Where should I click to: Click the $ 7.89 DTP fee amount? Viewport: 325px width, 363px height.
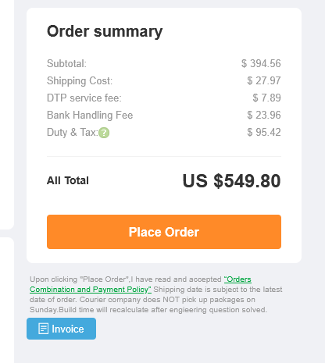(266, 98)
